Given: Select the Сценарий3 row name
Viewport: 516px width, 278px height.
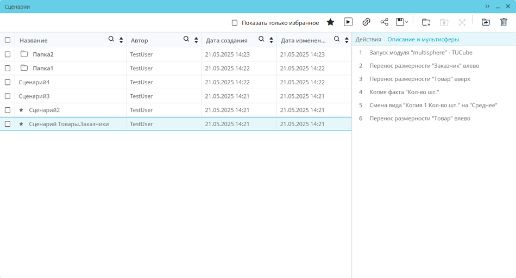Looking at the screenshot, I should point(34,96).
